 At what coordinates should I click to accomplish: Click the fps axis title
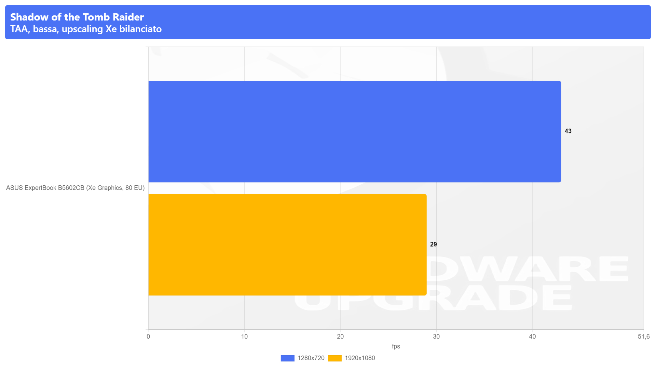pos(396,346)
